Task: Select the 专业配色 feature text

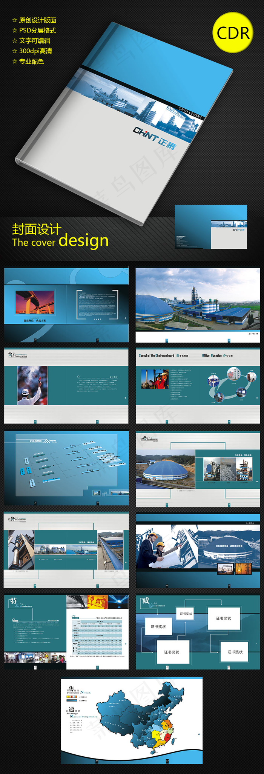Action: click(32, 62)
